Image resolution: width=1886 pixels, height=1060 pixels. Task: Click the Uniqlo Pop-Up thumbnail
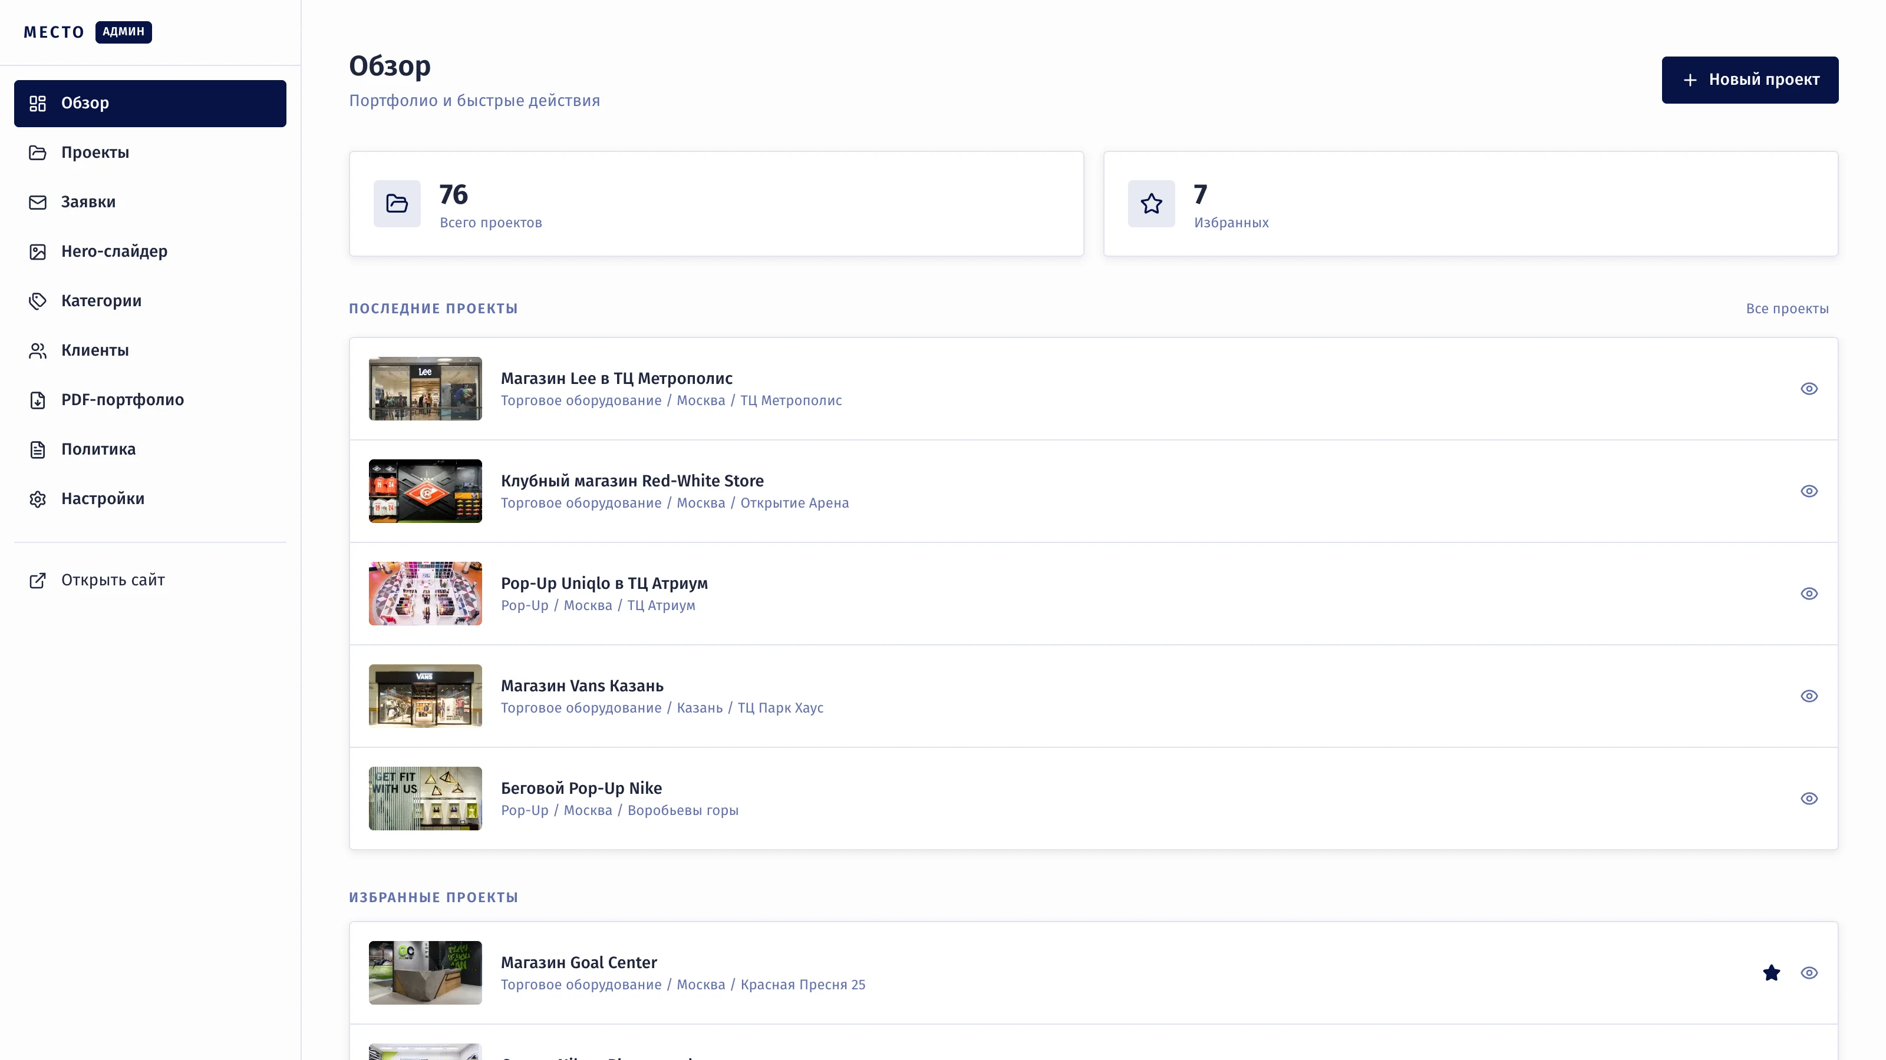(426, 593)
